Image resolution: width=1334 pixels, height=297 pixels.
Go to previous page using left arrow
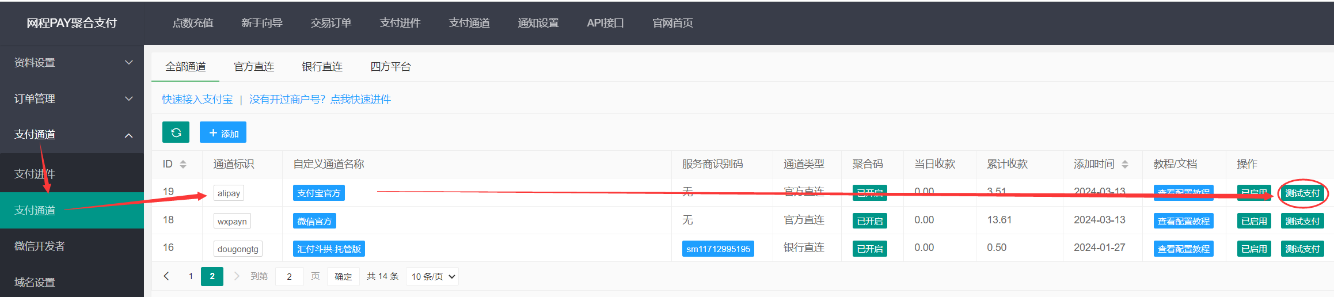(166, 276)
